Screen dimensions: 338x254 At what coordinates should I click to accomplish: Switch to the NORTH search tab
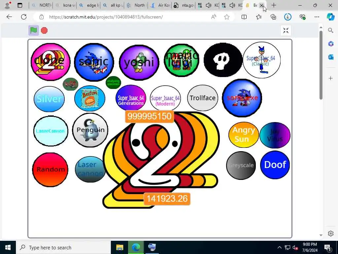coord(41,5)
